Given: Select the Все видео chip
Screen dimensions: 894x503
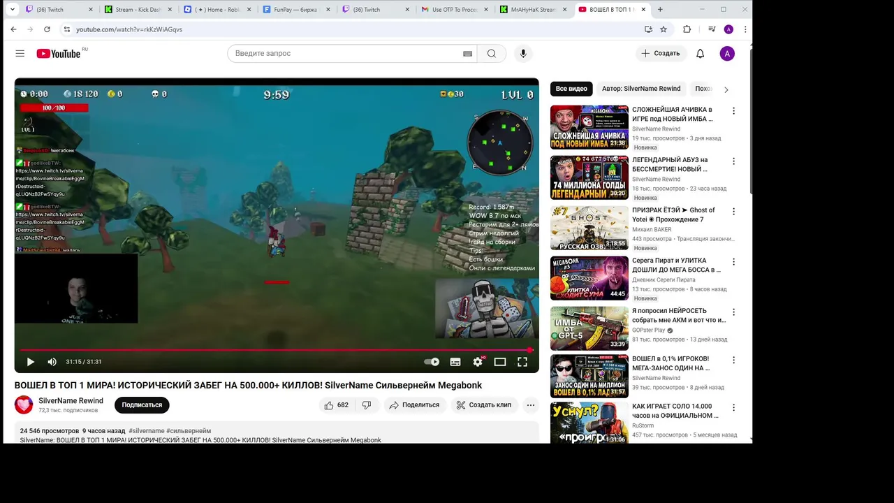Looking at the screenshot, I should (x=571, y=89).
